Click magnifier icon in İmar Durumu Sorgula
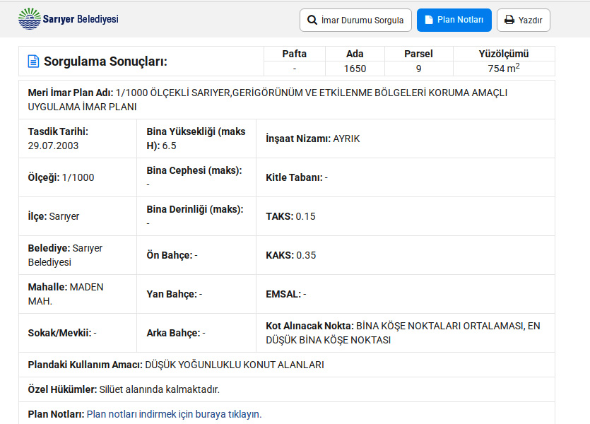This screenshot has height=424, width=590. coord(312,20)
